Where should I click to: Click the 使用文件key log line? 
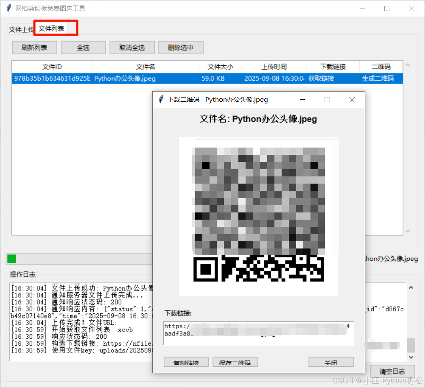[x=82, y=350]
